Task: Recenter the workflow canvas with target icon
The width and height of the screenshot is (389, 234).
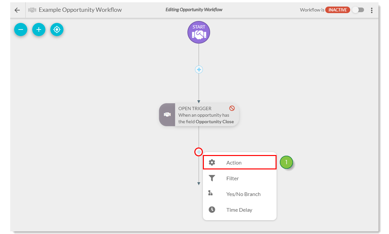Action: pos(57,30)
